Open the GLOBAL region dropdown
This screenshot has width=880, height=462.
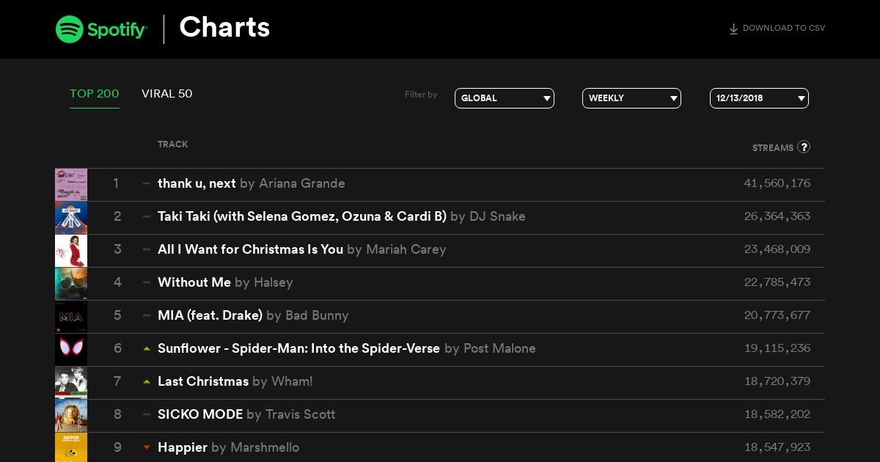(x=505, y=98)
